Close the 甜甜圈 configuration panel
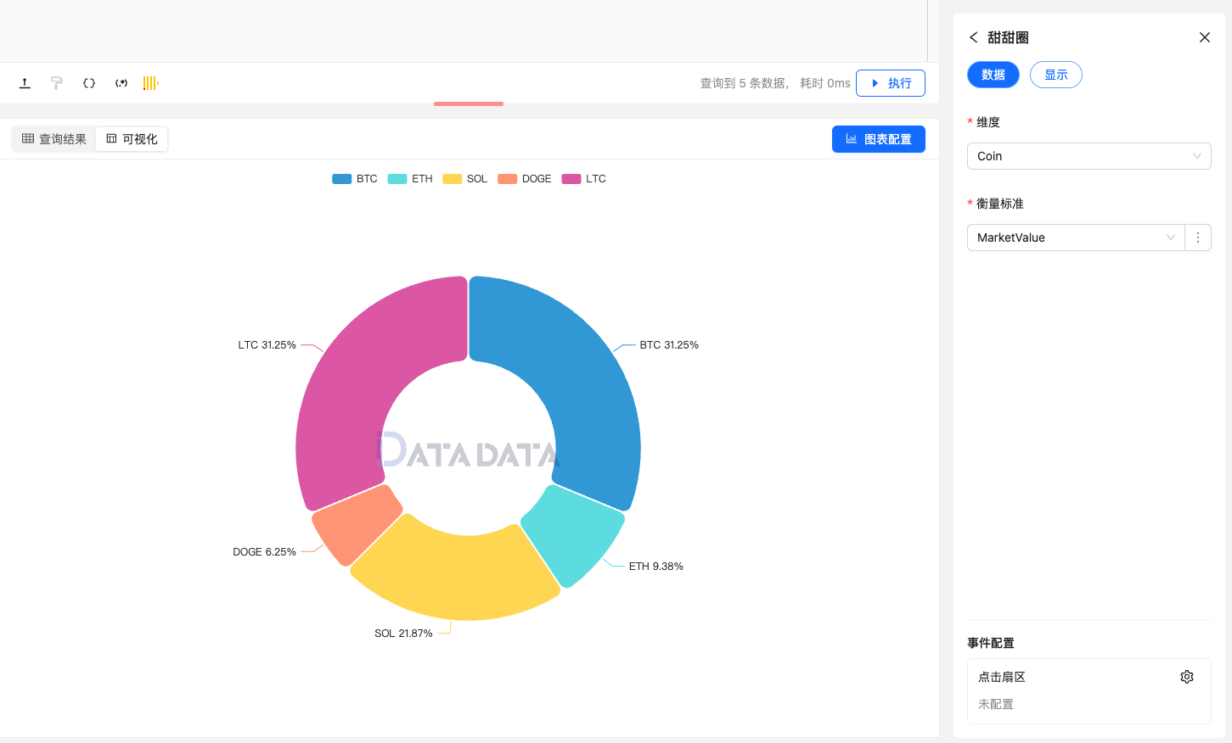Screen dimensions: 1232x743 tap(1204, 37)
